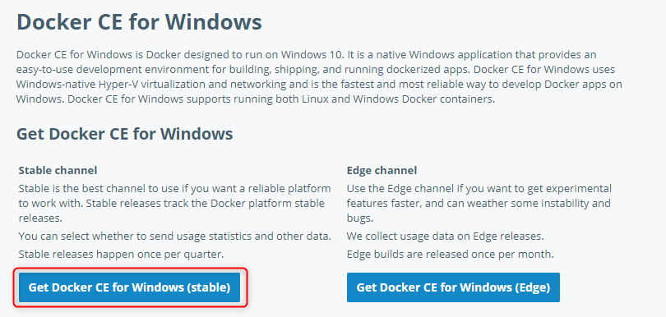Click sentence 'Stable is the best channel to use'

click(174, 203)
